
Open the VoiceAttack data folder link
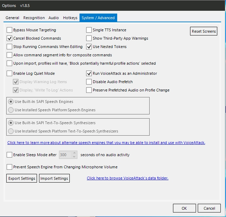click(x=128, y=178)
